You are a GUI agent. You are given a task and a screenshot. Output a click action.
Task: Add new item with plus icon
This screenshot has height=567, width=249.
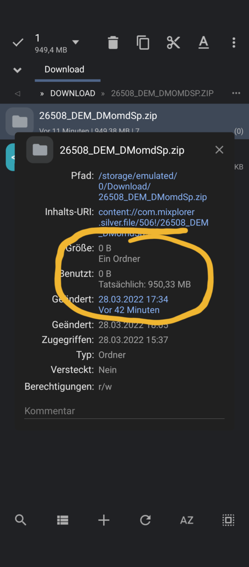click(x=104, y=520)
